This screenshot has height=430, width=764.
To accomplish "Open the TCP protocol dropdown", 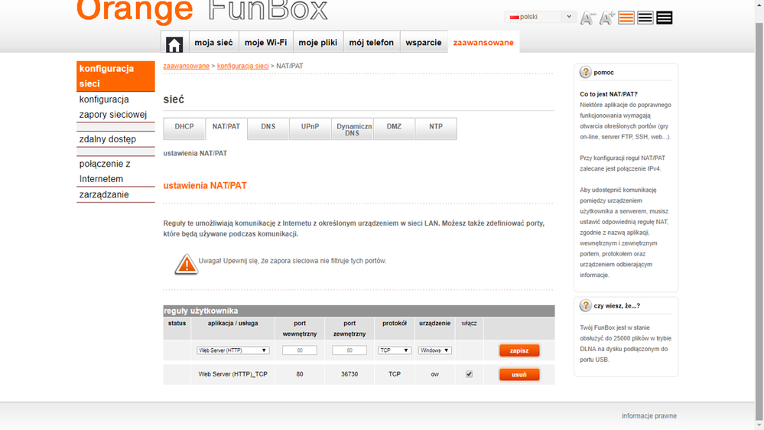I will click(395, 350).
